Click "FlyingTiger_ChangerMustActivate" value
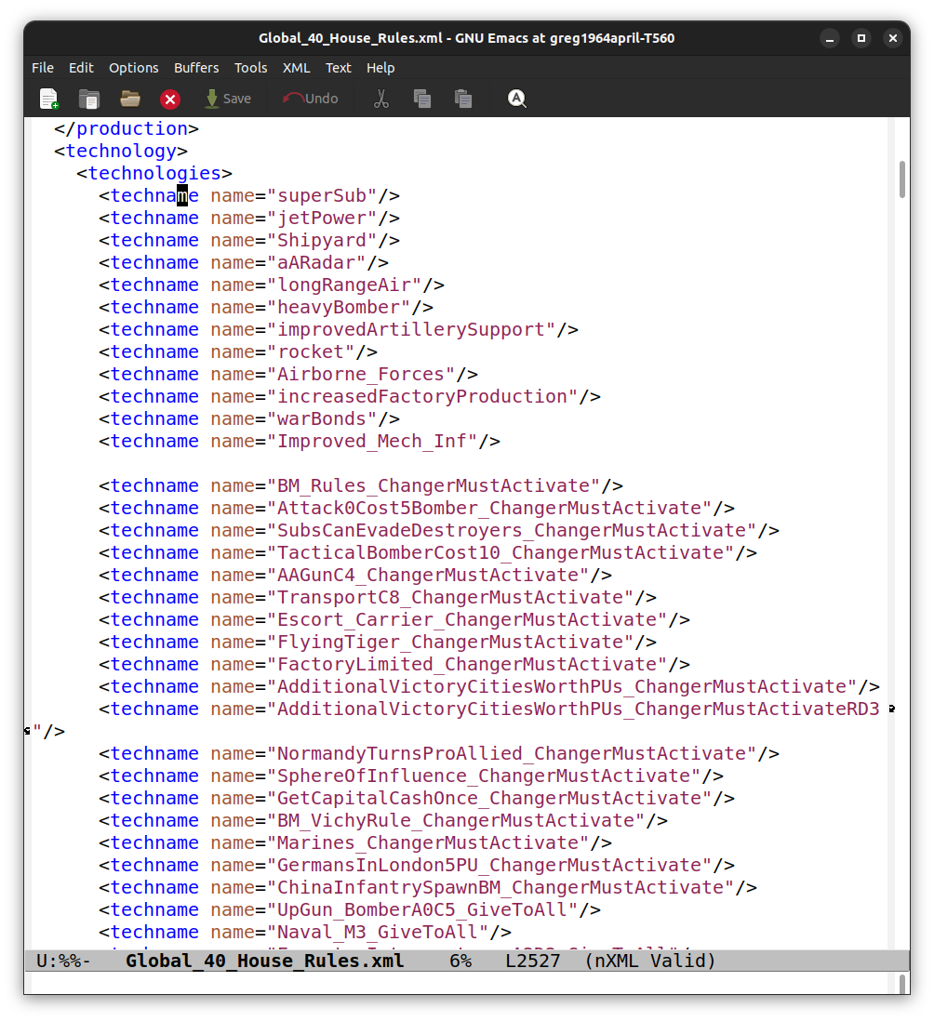 (x=450, y=642)
